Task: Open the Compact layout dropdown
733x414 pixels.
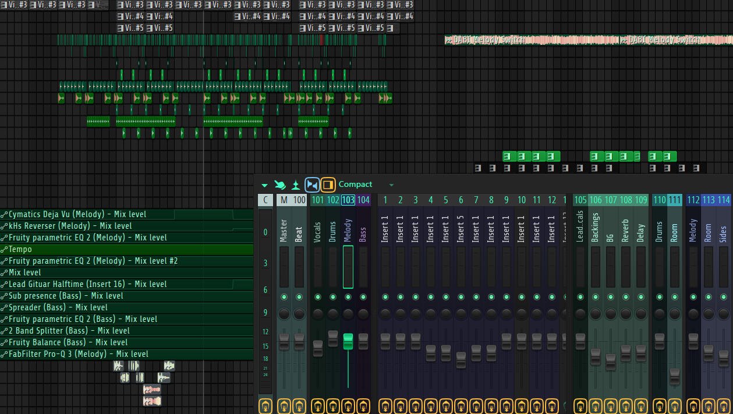Action: 356,185
